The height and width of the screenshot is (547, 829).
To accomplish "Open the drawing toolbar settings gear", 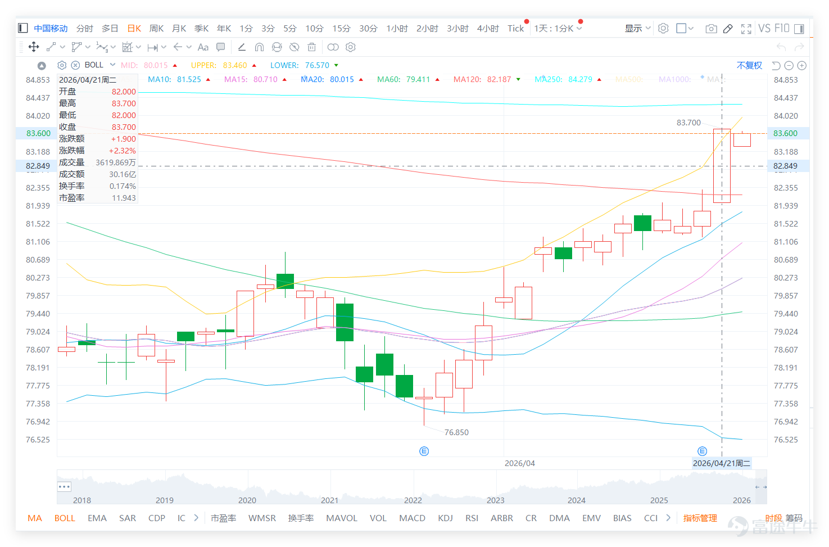I will 351,47.
